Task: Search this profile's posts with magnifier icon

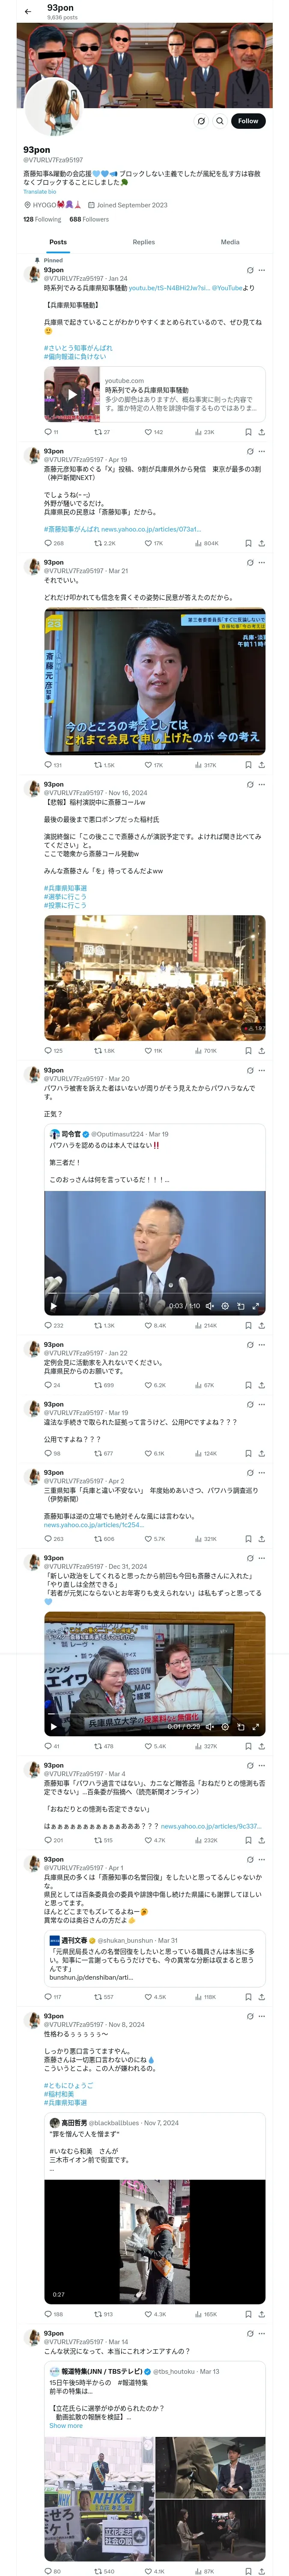Action: [219, 121]
